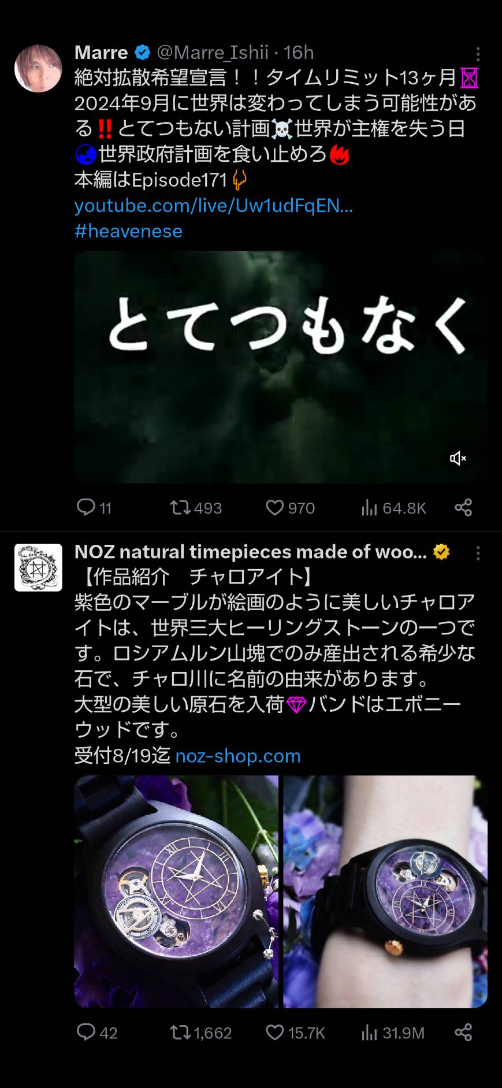Screen dimensions: 502x1088
Task: View analytics showing 64.8K views
Action: pyautogui.click(x=393, y=508)
